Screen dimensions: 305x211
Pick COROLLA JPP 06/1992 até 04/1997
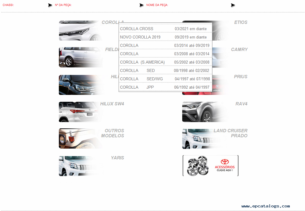point(165,87)
